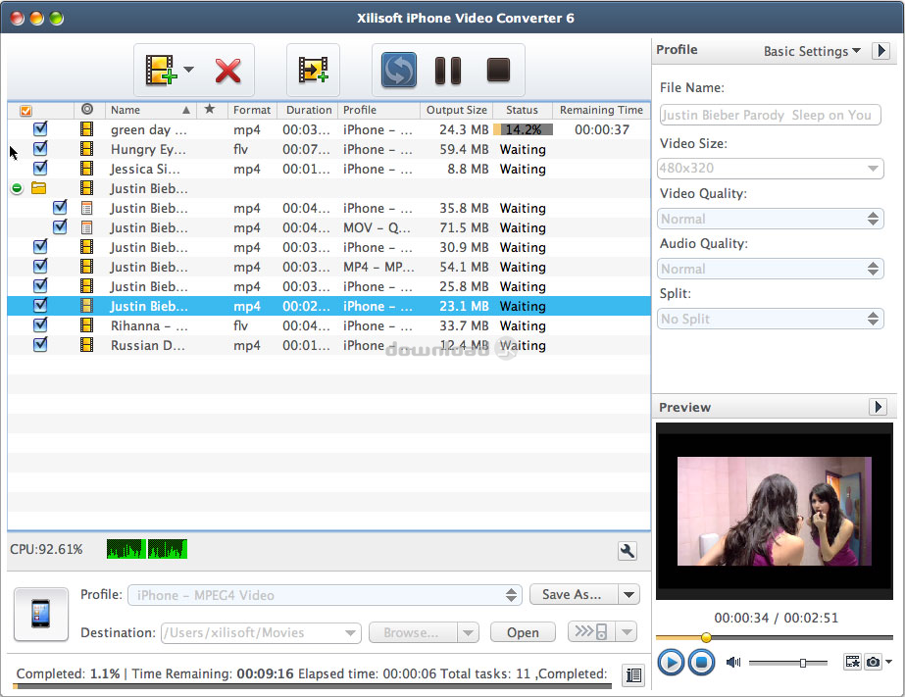Open settings with the wrench icon
Image resolution: width=905 pixels, height=697 pixels.
click(627, 551)
